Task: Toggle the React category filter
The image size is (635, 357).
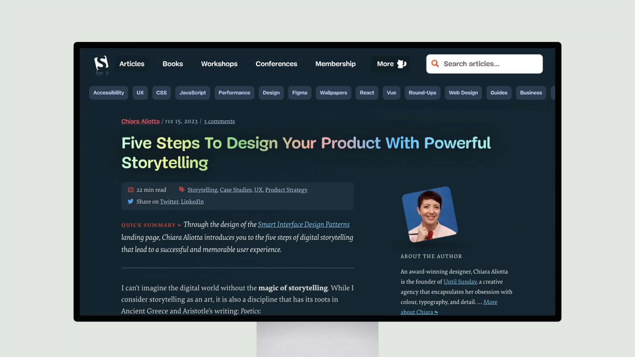Action: [367, 93]
